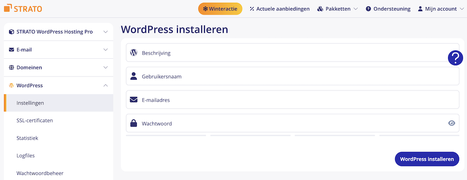Toggle password visibility eye icon
This screenshot has height=180, width=467.
[452, 123]
